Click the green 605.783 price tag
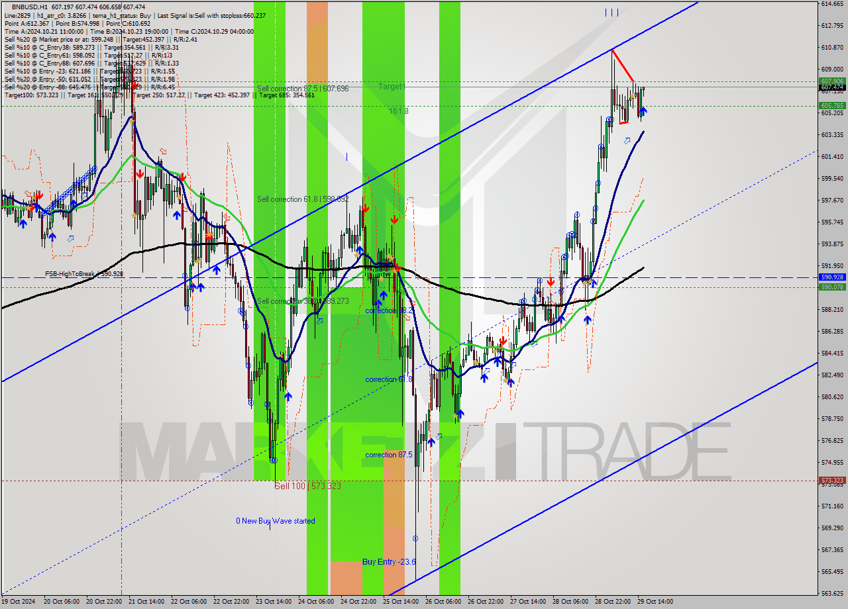Image resolution: width=848 pixels, height=609 pixels. tap(832, 105)
